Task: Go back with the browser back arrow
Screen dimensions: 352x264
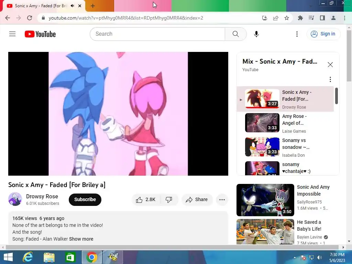Action: pos(8,18)
